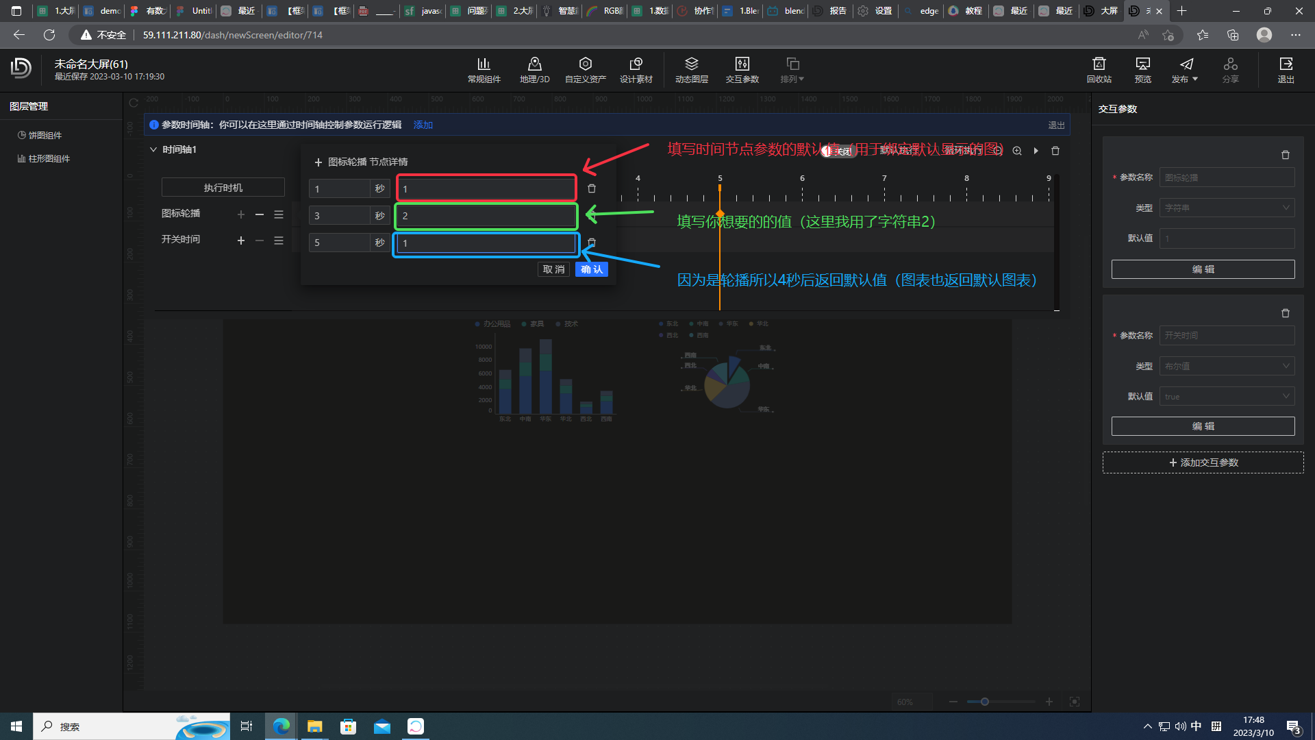Open 发布 publish dropdown
The width and height of the screenshot is (1315, 740).
[x=1185, y=70]
